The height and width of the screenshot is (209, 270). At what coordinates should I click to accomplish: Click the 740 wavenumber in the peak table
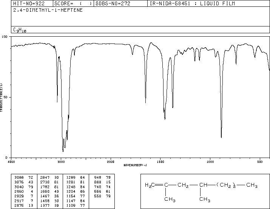pyautogui.click(x=98, y=187)
